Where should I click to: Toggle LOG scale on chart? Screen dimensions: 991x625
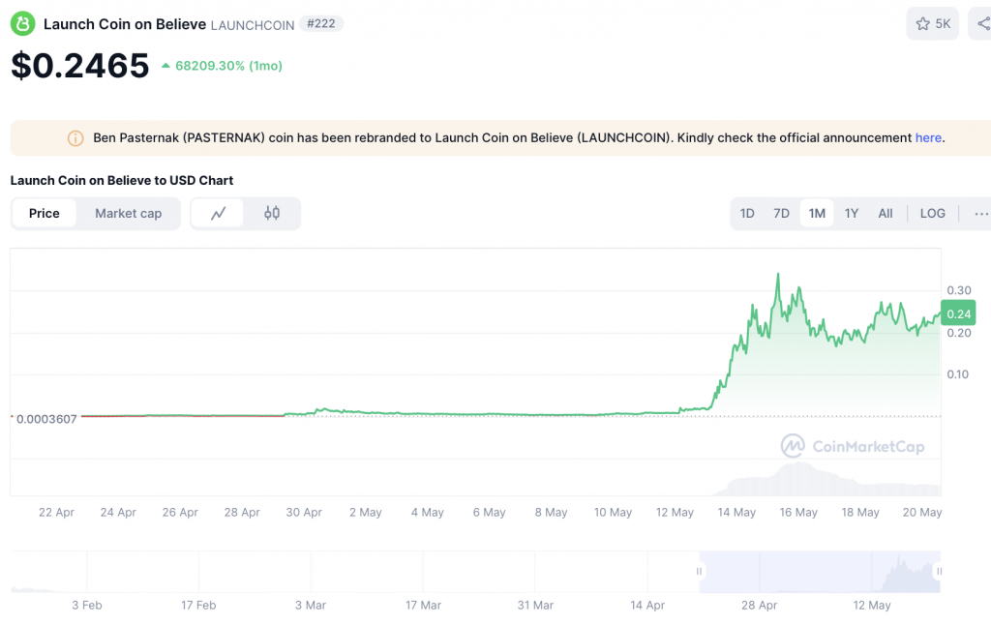coord(932,214)
